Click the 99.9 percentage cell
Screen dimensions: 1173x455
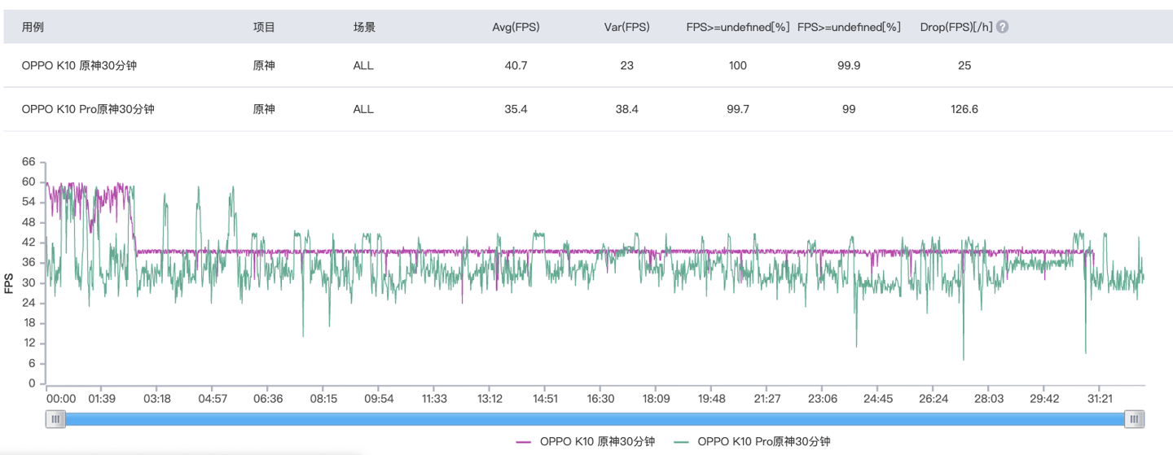coord(849,65)
